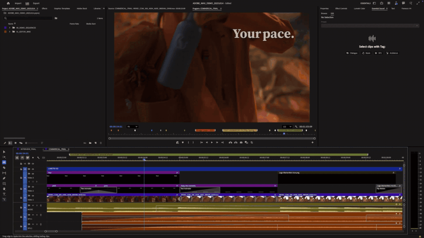Click the Dialogue tag button
Image resolution: width=424 pixels, height=238 pixels.
(x=352, y=53)
